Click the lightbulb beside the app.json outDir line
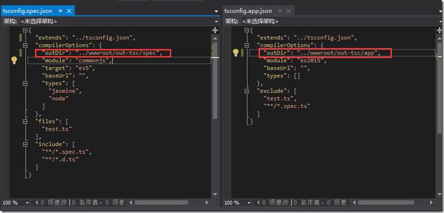 236,52
